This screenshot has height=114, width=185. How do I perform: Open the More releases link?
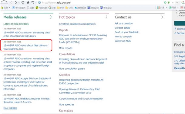pos(10,108)
